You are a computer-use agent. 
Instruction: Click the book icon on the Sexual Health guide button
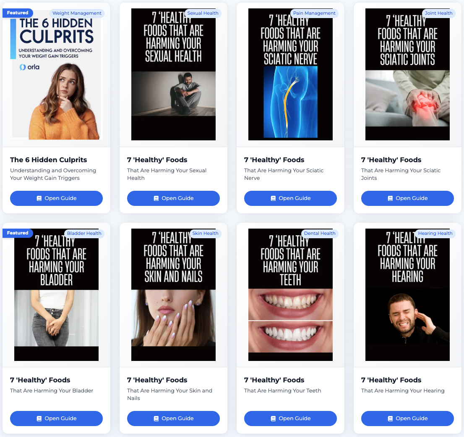click(x=156, y=198)
